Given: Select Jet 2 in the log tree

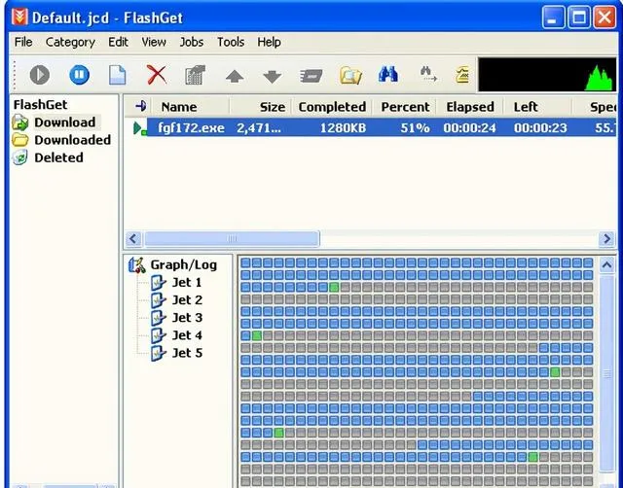Looking at the screenshot, I should [x=187, y=300].
